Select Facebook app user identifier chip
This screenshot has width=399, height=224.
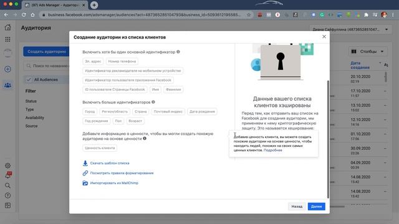(x=128, y=80)
